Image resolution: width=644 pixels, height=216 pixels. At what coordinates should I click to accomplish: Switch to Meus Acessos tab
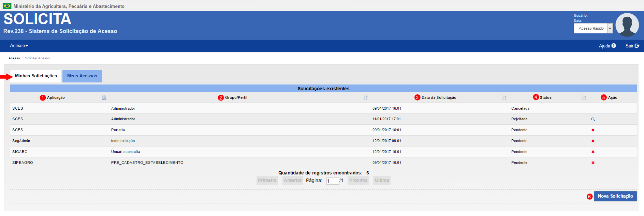coord(82,76)
